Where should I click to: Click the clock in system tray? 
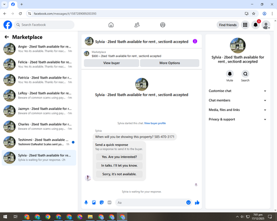click(x=258, y=217)
